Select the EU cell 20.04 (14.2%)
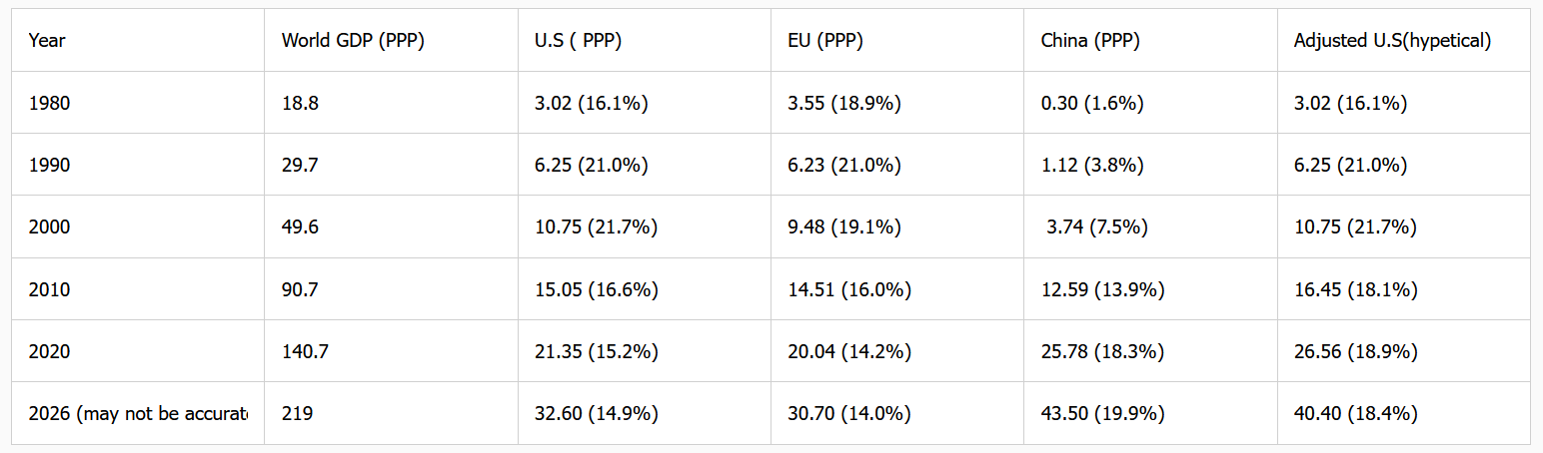The height and width of the screenshot is (453, 1543). pyautogui.click(x=897, y=351)
